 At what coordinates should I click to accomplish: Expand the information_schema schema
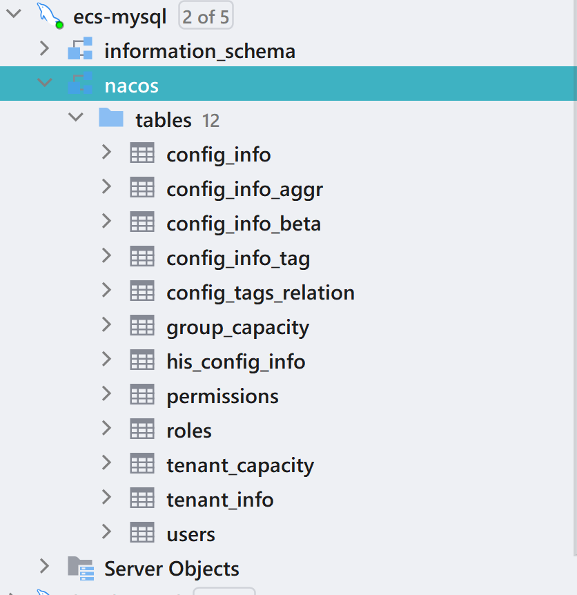pos(45,49)
